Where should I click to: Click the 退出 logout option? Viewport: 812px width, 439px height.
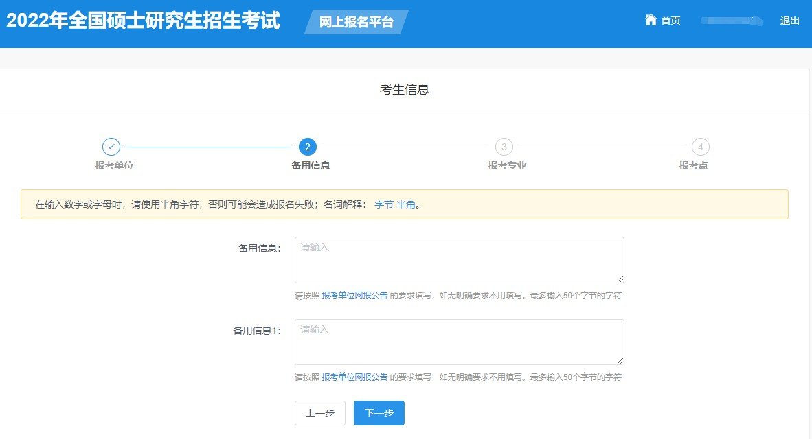(x=790, y=20)
